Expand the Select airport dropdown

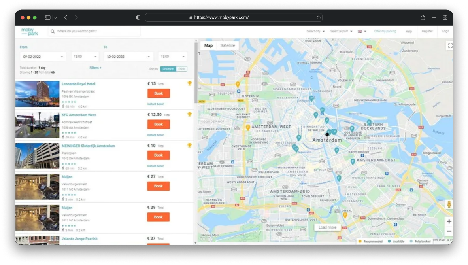point(341,31)
